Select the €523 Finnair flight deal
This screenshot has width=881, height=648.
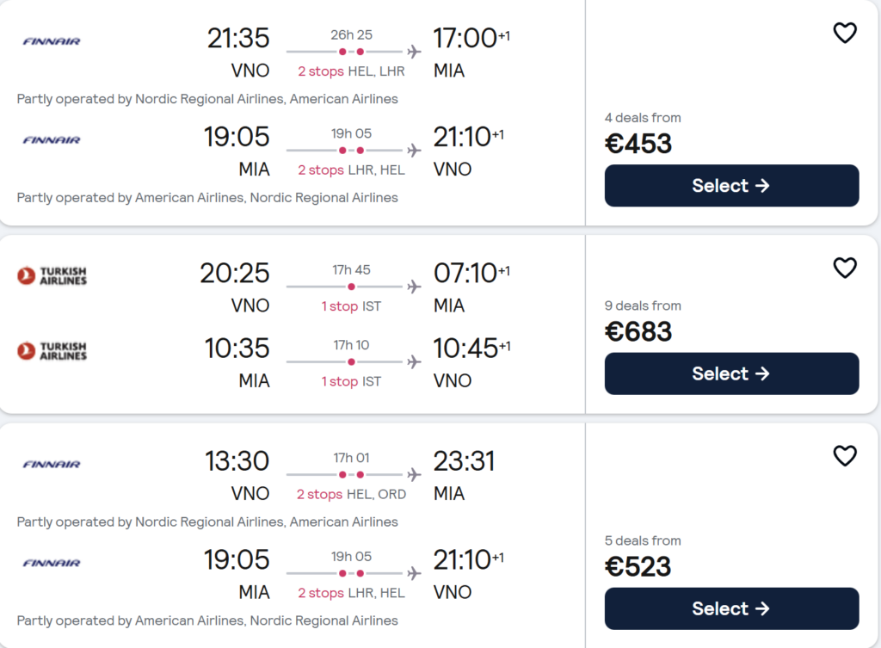tap(731, 608)
